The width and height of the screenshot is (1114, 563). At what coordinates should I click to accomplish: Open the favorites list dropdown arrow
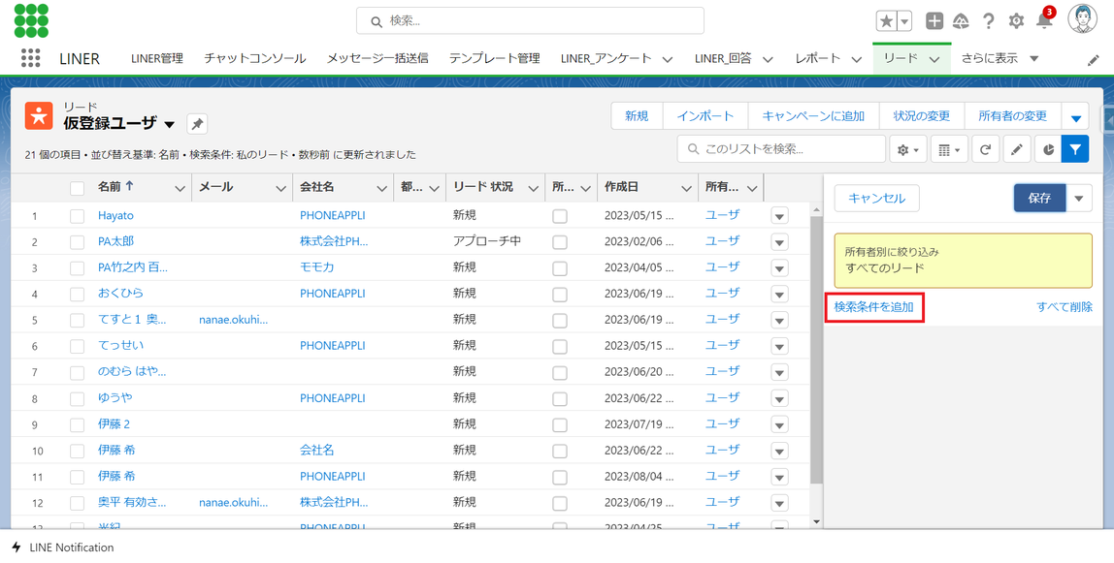point(904,21)
